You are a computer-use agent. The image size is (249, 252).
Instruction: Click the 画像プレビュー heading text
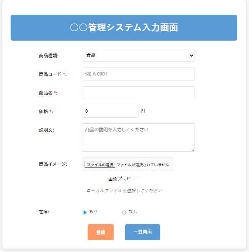tap(124, 179)
